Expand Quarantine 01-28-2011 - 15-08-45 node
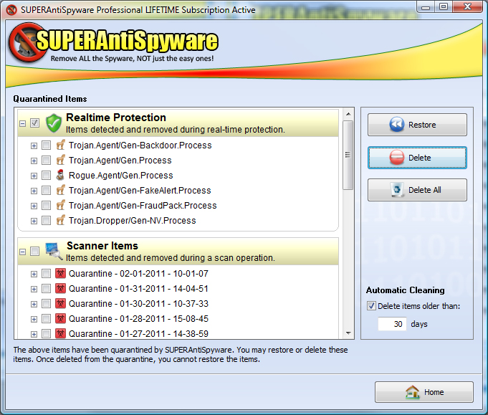 34,319
